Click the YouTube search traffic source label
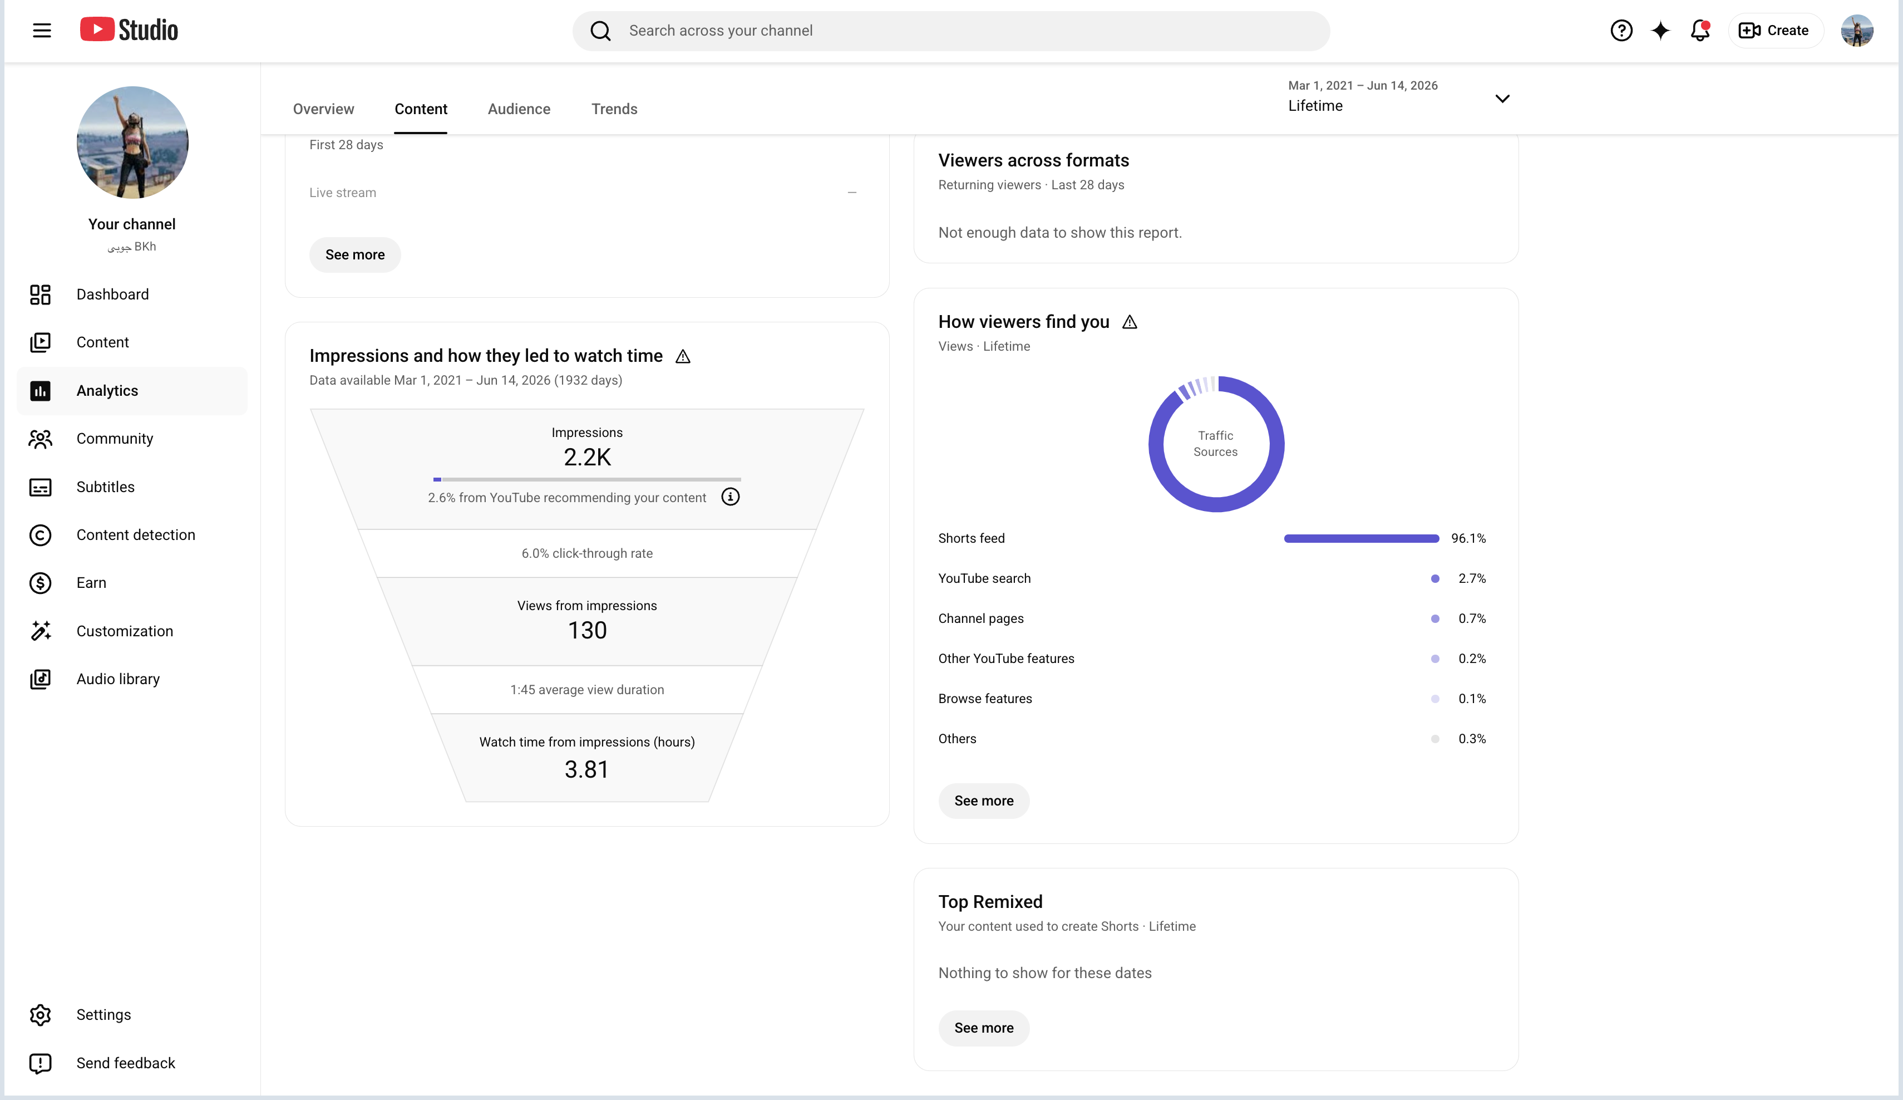 (984, 579)
